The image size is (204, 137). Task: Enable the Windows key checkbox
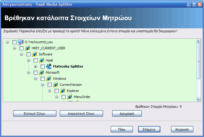(x=43, y=79)
